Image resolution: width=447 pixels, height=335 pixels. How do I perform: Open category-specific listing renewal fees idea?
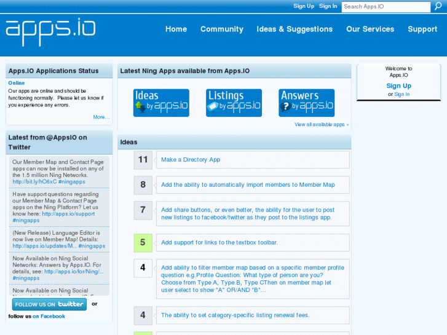tap(235, 315)
